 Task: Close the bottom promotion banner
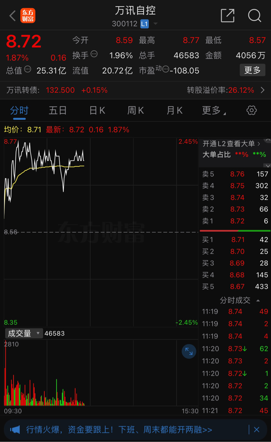click(257, 430)
